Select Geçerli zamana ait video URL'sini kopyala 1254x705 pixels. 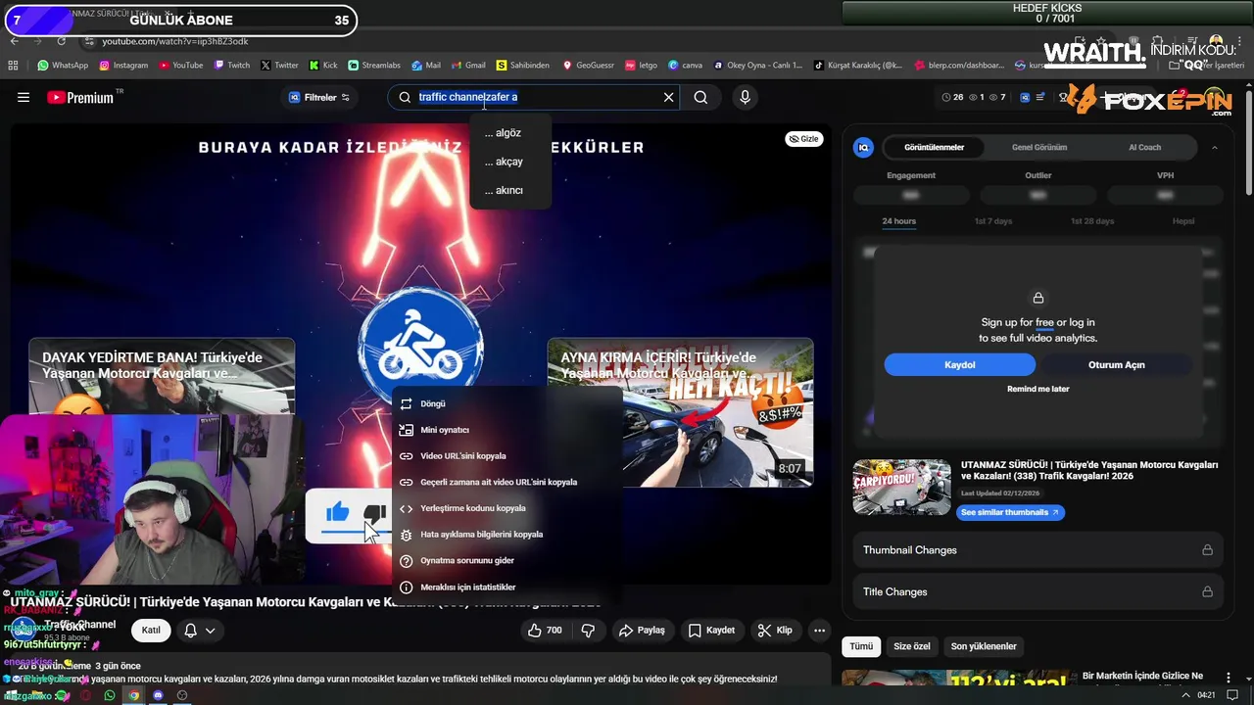506,482
